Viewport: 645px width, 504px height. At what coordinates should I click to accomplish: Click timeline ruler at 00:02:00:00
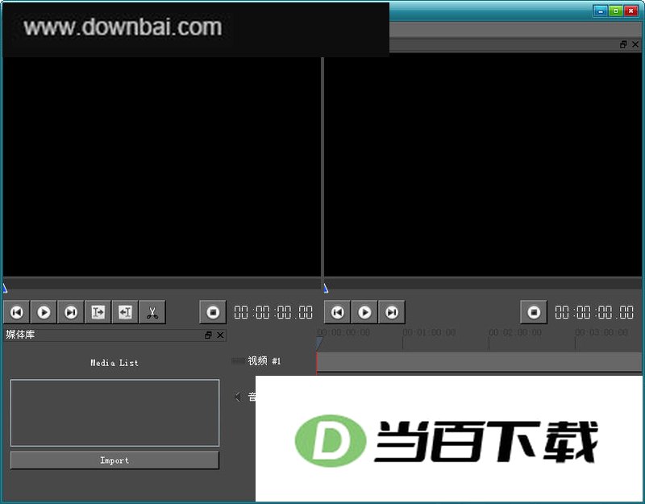coord(515,332)
